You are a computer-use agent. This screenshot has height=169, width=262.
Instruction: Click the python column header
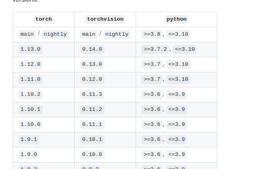pyautogui.click(x=176, y=19)
